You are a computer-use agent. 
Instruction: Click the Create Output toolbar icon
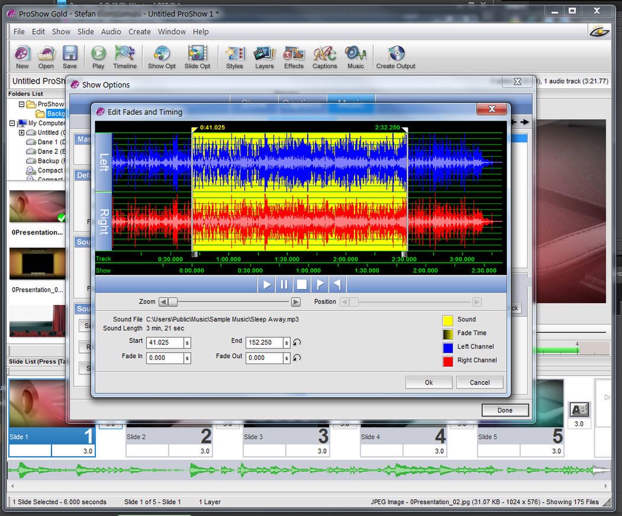click(x=395, y=57)
